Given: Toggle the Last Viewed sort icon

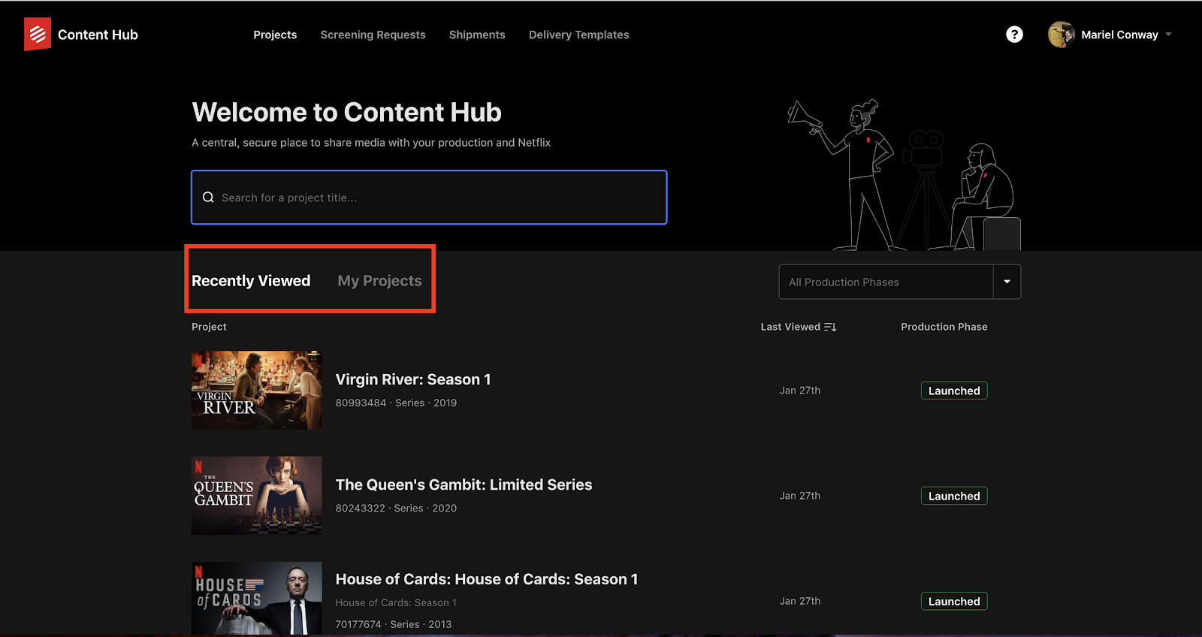Looking at the screenshot, I should (830, 327).
